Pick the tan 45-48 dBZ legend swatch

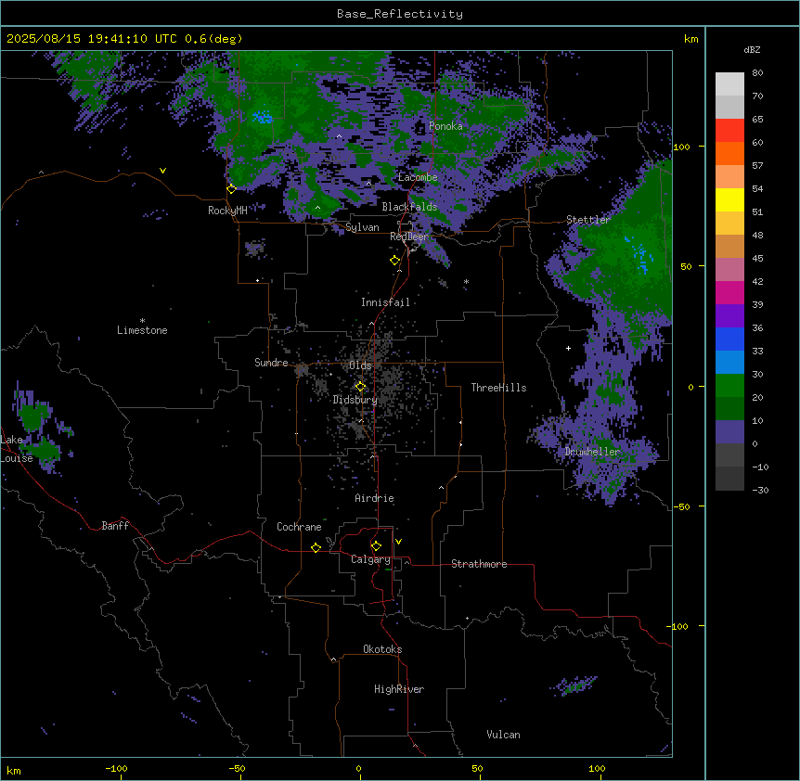click(x=729, y=246)
